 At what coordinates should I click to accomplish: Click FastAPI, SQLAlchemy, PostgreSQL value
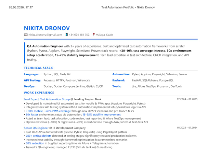coord(153,80)
